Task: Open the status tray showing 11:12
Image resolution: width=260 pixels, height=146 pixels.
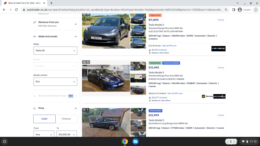Action: point(249,142)
